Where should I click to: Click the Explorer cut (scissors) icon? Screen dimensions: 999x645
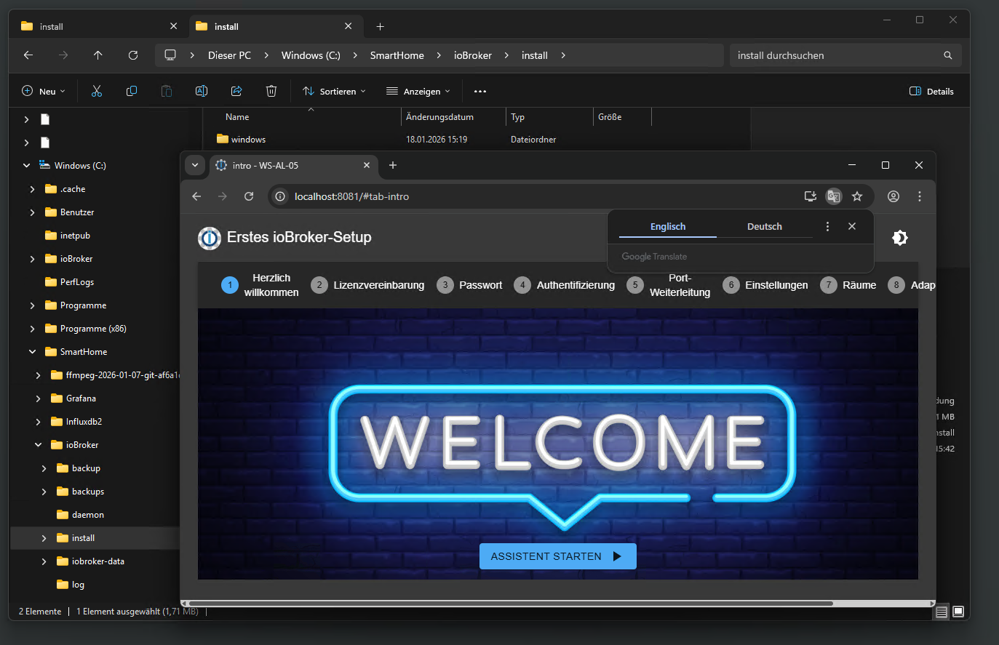pyautogui.click(x=97, y=91)
